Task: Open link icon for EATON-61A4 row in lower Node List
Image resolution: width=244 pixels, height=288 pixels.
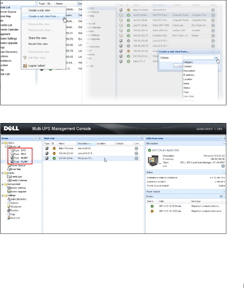Action: point(136,158)
